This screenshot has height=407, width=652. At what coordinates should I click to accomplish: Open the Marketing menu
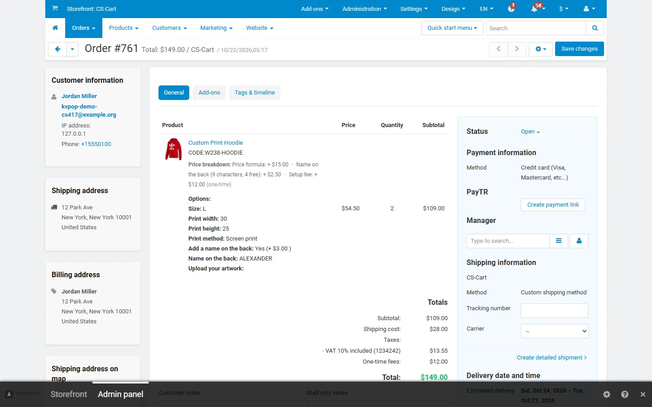click(x=216, y=28)
